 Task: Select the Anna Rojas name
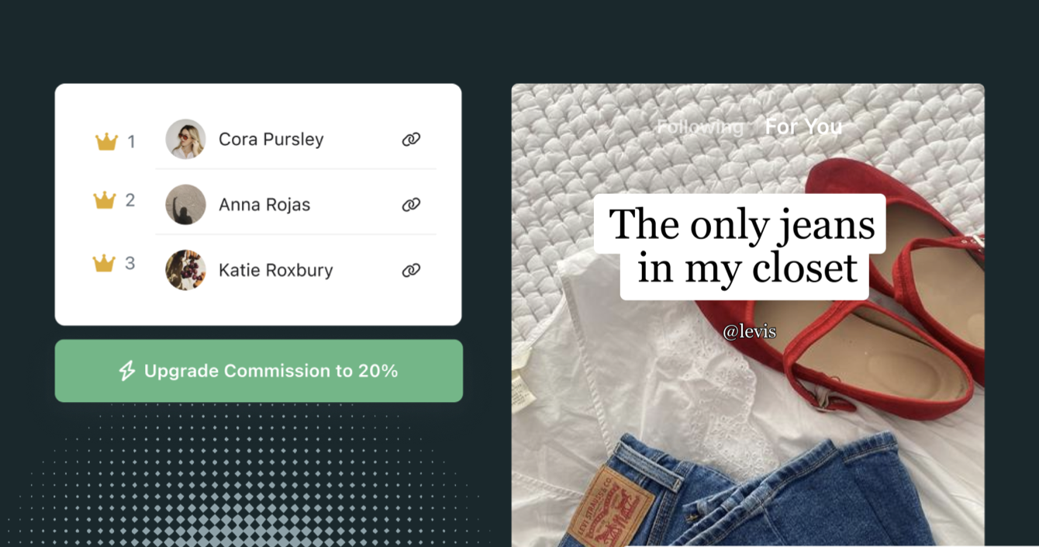pos(264,205)
